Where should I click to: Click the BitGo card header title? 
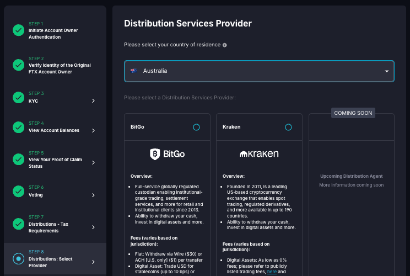pos(137,127)
